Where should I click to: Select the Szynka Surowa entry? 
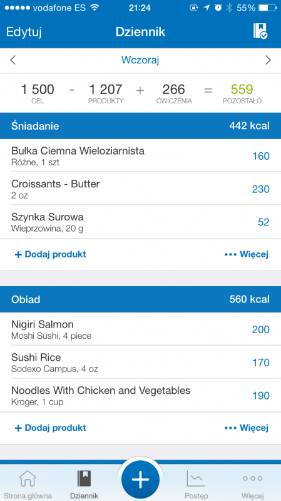tap(140, 222)
